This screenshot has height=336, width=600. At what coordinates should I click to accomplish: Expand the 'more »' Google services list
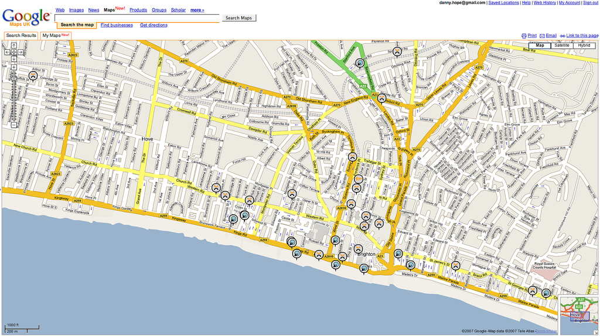[x=197, y=10]
